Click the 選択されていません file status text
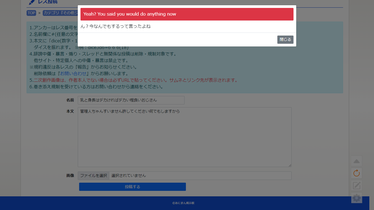The image size is (374, 210). [129, 176]
